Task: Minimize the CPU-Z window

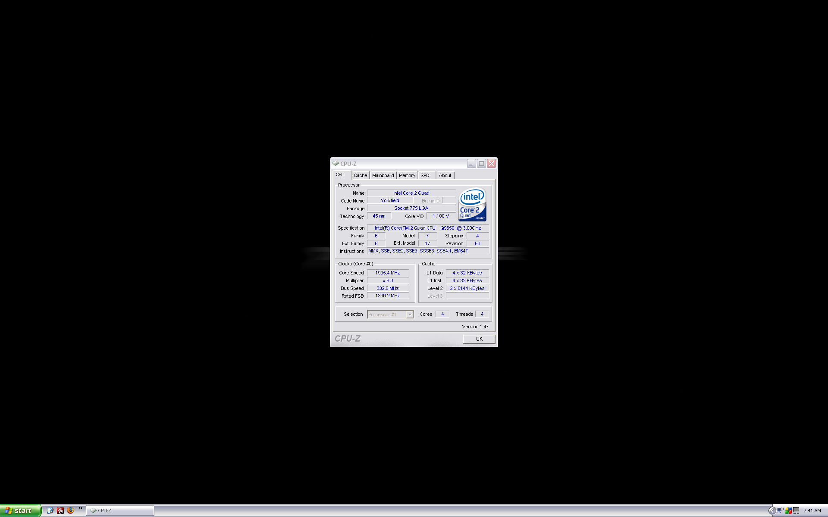Action: pos(471,164)
